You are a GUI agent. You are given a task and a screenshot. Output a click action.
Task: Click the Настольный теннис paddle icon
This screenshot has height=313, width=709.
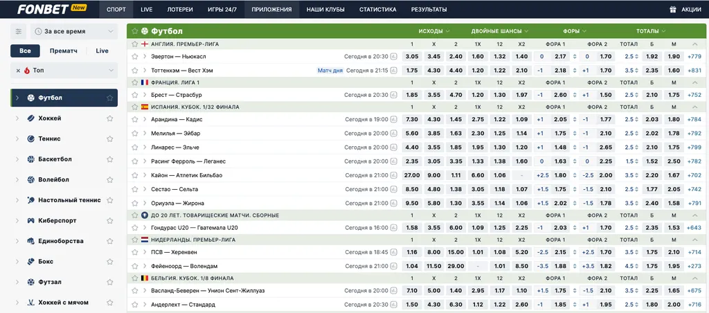[30, 200]
